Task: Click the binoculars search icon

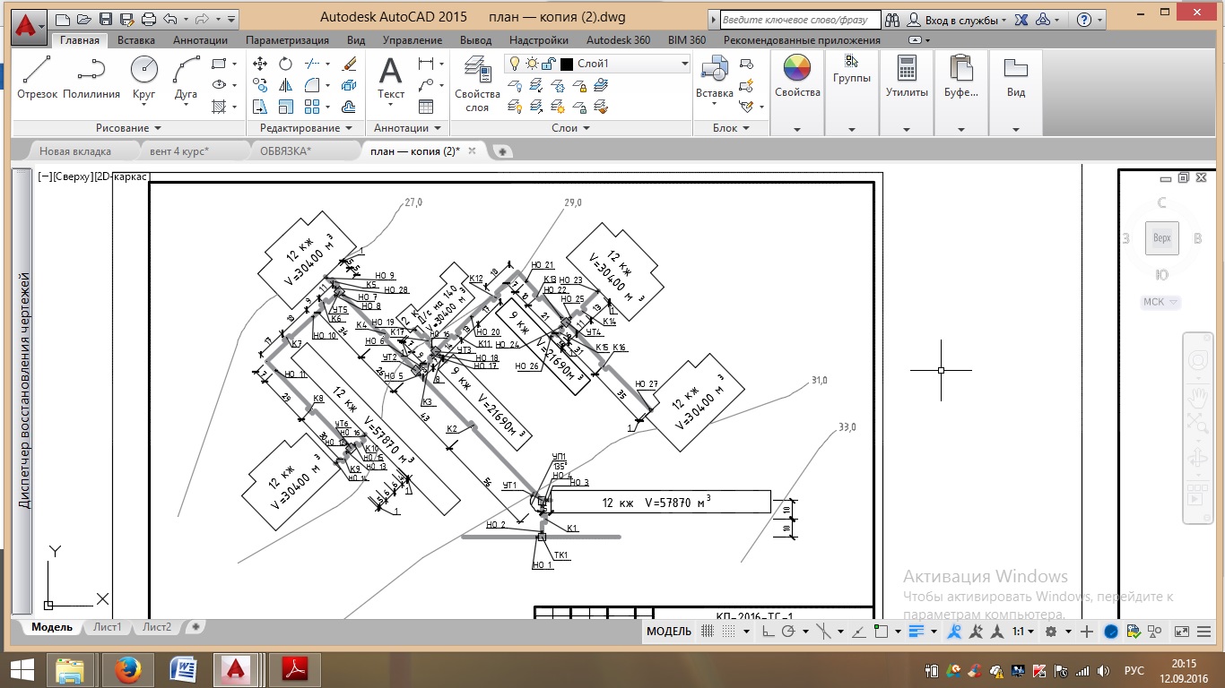Action: coord(891,20)
